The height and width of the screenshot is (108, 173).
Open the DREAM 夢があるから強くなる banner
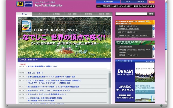[x=125, y=72]
